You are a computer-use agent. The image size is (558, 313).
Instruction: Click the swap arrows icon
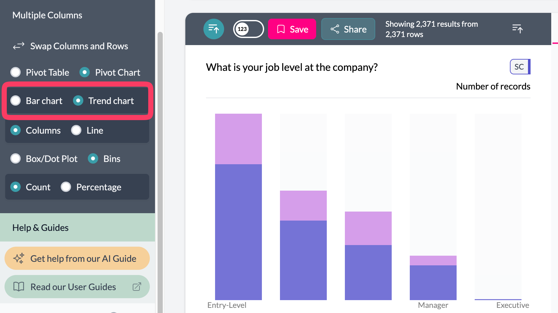(19, 46)
